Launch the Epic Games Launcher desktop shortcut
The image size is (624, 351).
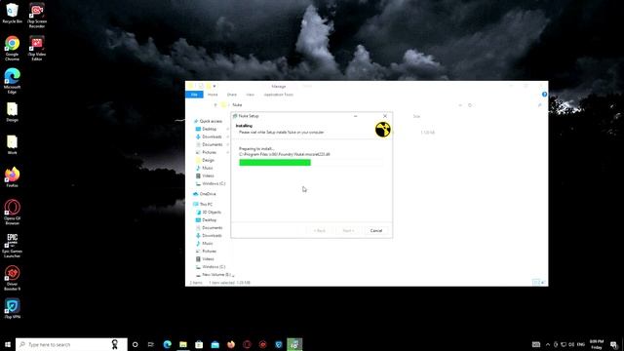(12, 245)
